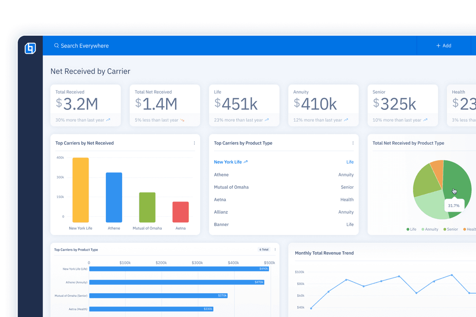The height and width of the screenshot is (317, 476).
Task: Open options menu on Top Carriers by Net Received
Action: click(194, 143)
